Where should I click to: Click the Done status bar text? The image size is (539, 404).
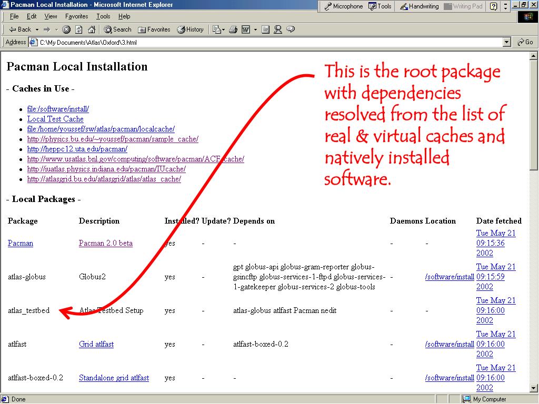pos(18,399)
